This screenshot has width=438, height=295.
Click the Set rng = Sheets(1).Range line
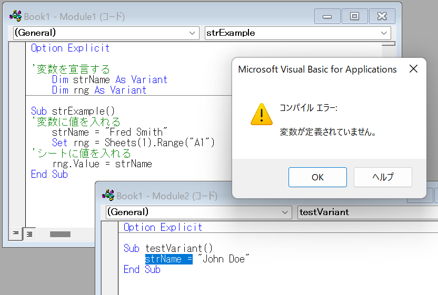click(x=133, y=143)
